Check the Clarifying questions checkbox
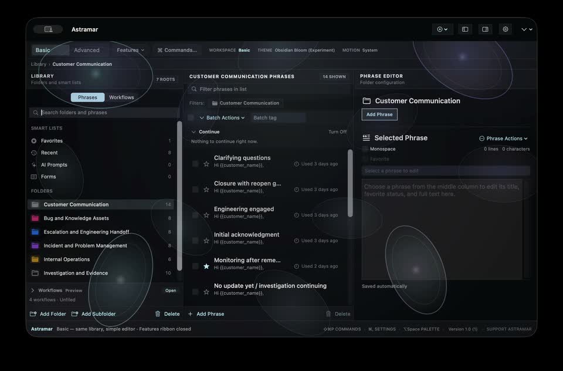563x371 pixels. [195, 164]
